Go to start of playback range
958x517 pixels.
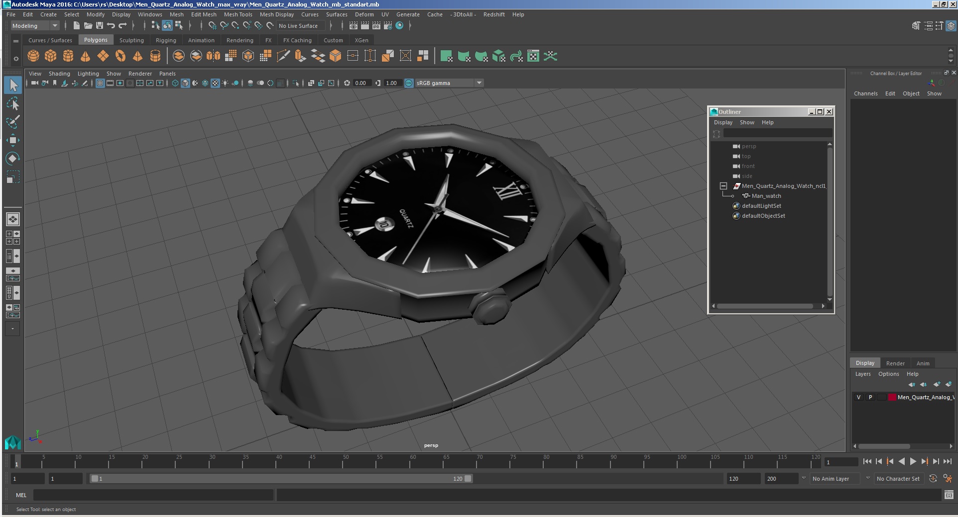coord(867,461)
